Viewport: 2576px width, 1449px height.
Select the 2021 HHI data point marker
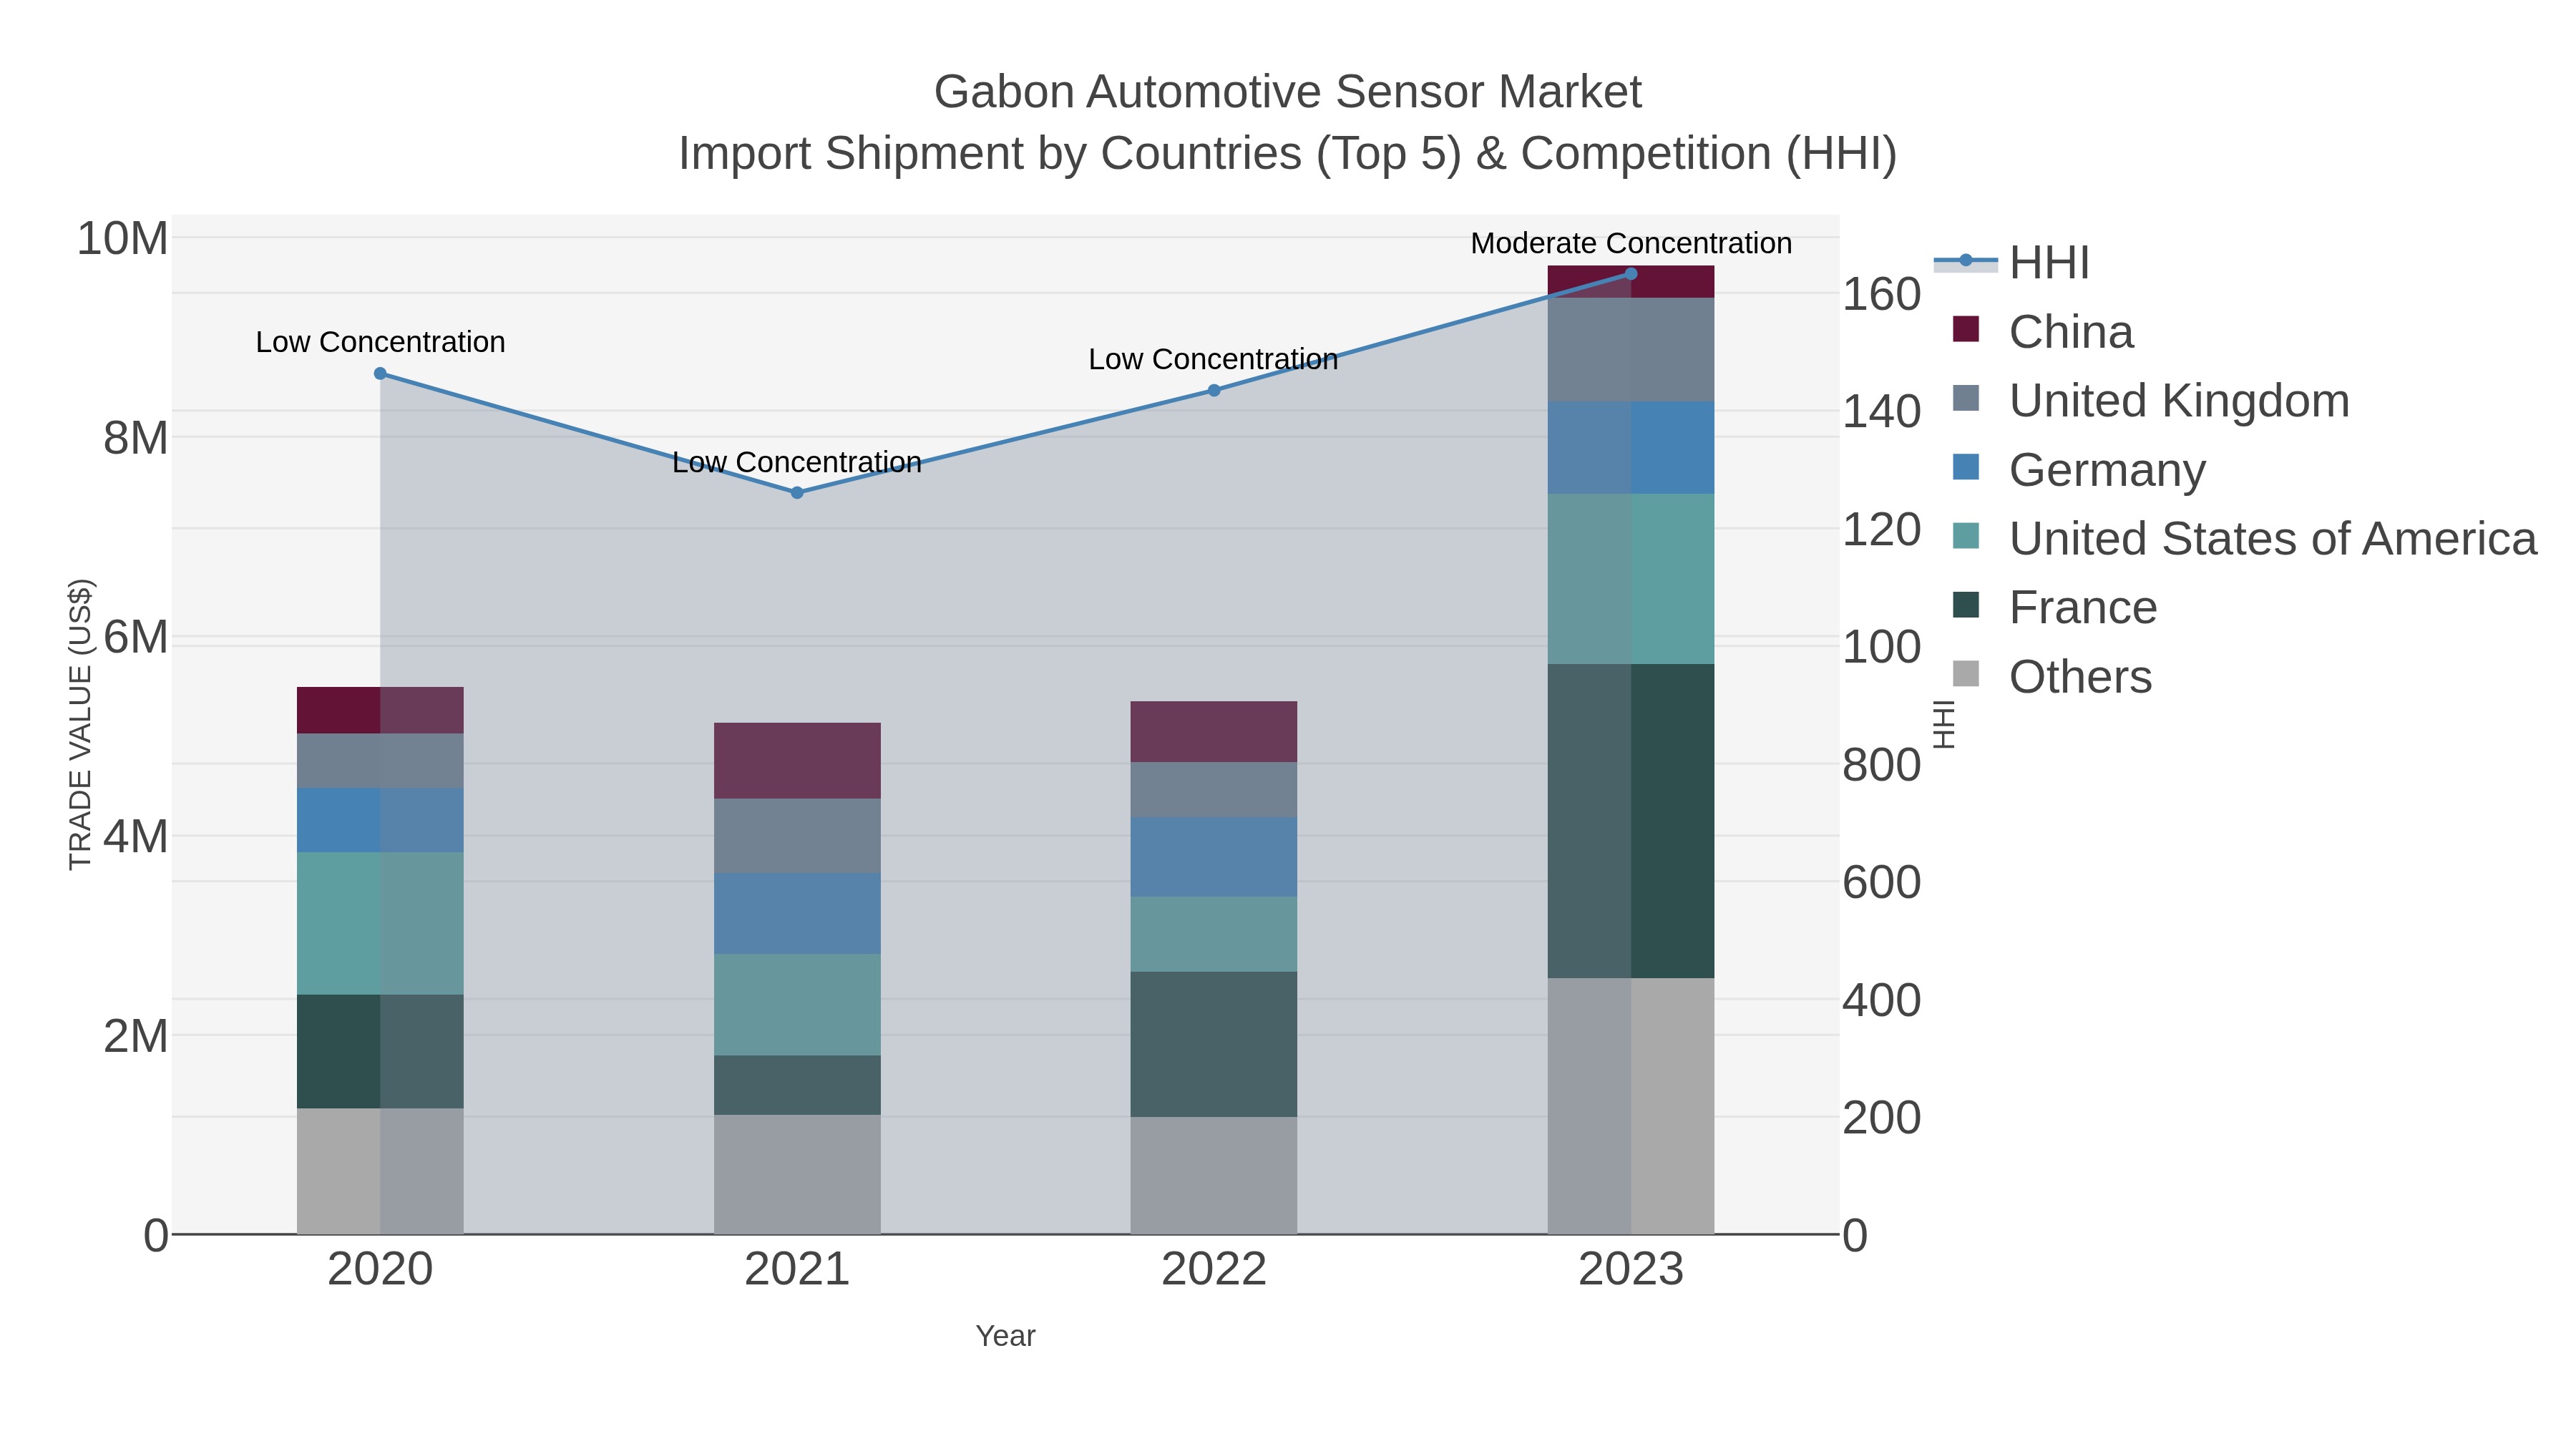click(x=797, y=493)
